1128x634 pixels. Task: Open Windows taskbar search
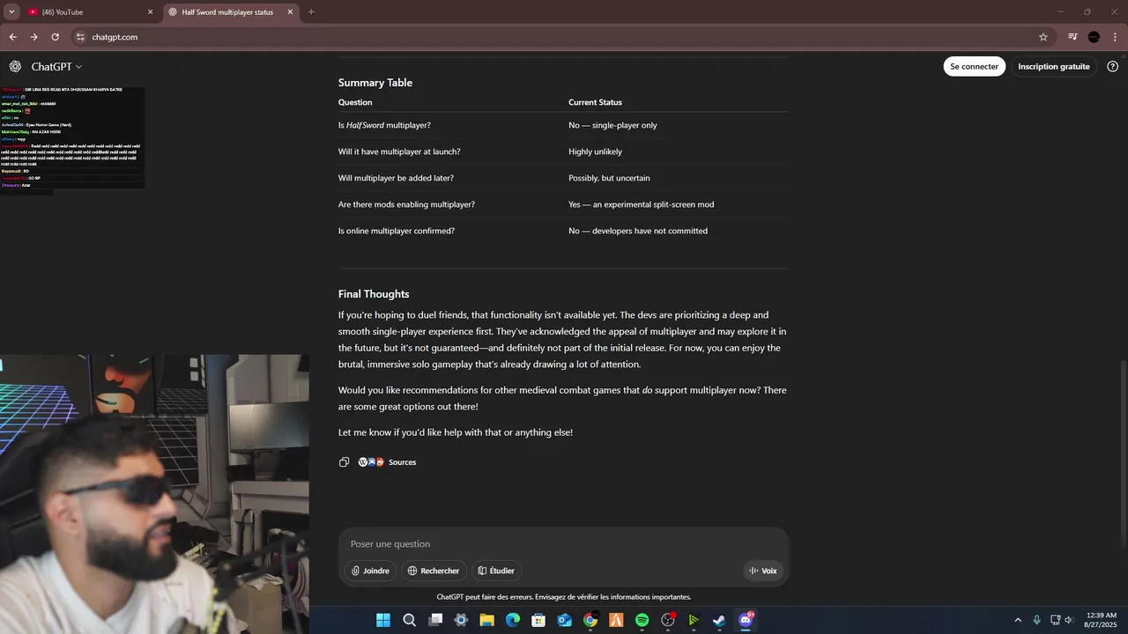(409, 620)
